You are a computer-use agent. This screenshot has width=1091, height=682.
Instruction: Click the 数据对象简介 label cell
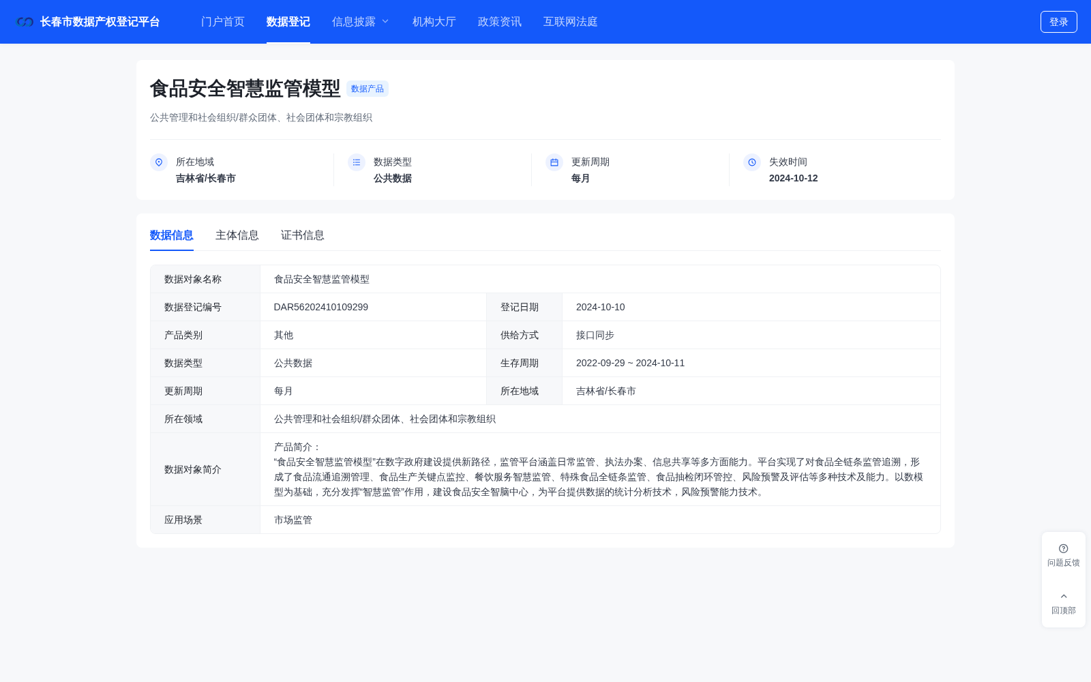pyautogui.click(x=205, y=469)
